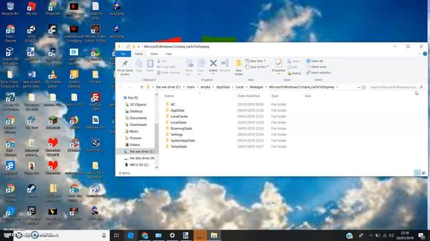Click Packages in the address breadcrumb
The height and width of the screenshot is (241, 430).
pos(256,87)
